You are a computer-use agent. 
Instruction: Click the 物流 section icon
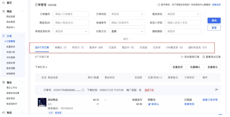point(4,112)
